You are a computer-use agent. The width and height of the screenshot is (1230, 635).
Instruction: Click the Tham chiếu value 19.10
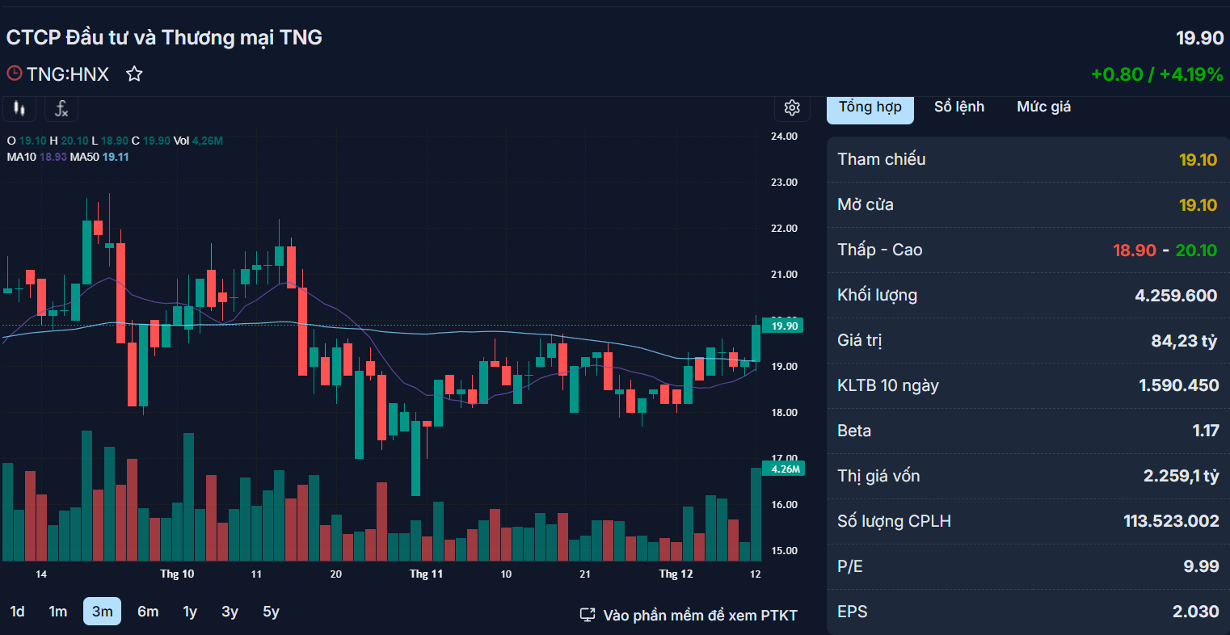click(1198, 160)
